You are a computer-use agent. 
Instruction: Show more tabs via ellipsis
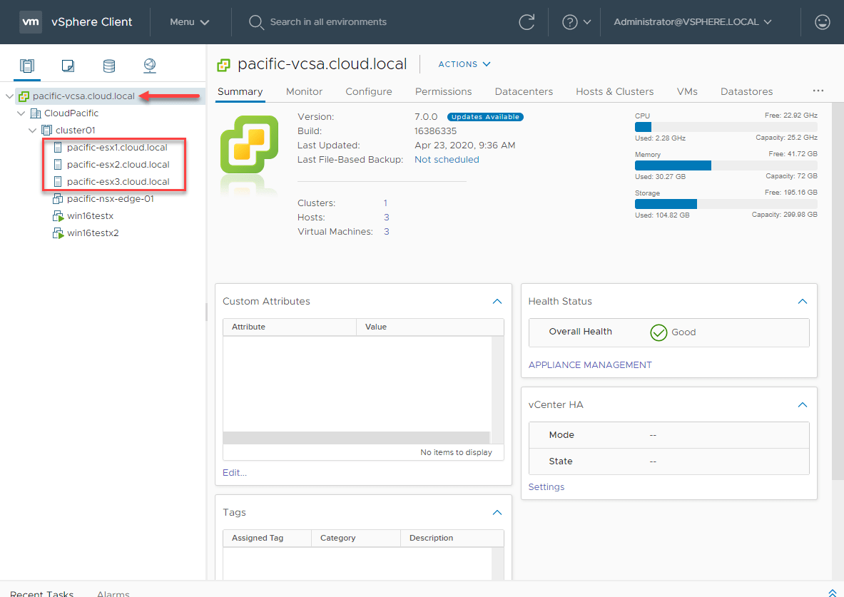coord(818,91)
